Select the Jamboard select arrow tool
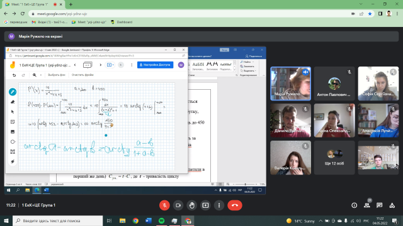403x226 pixels. [13, 112]
